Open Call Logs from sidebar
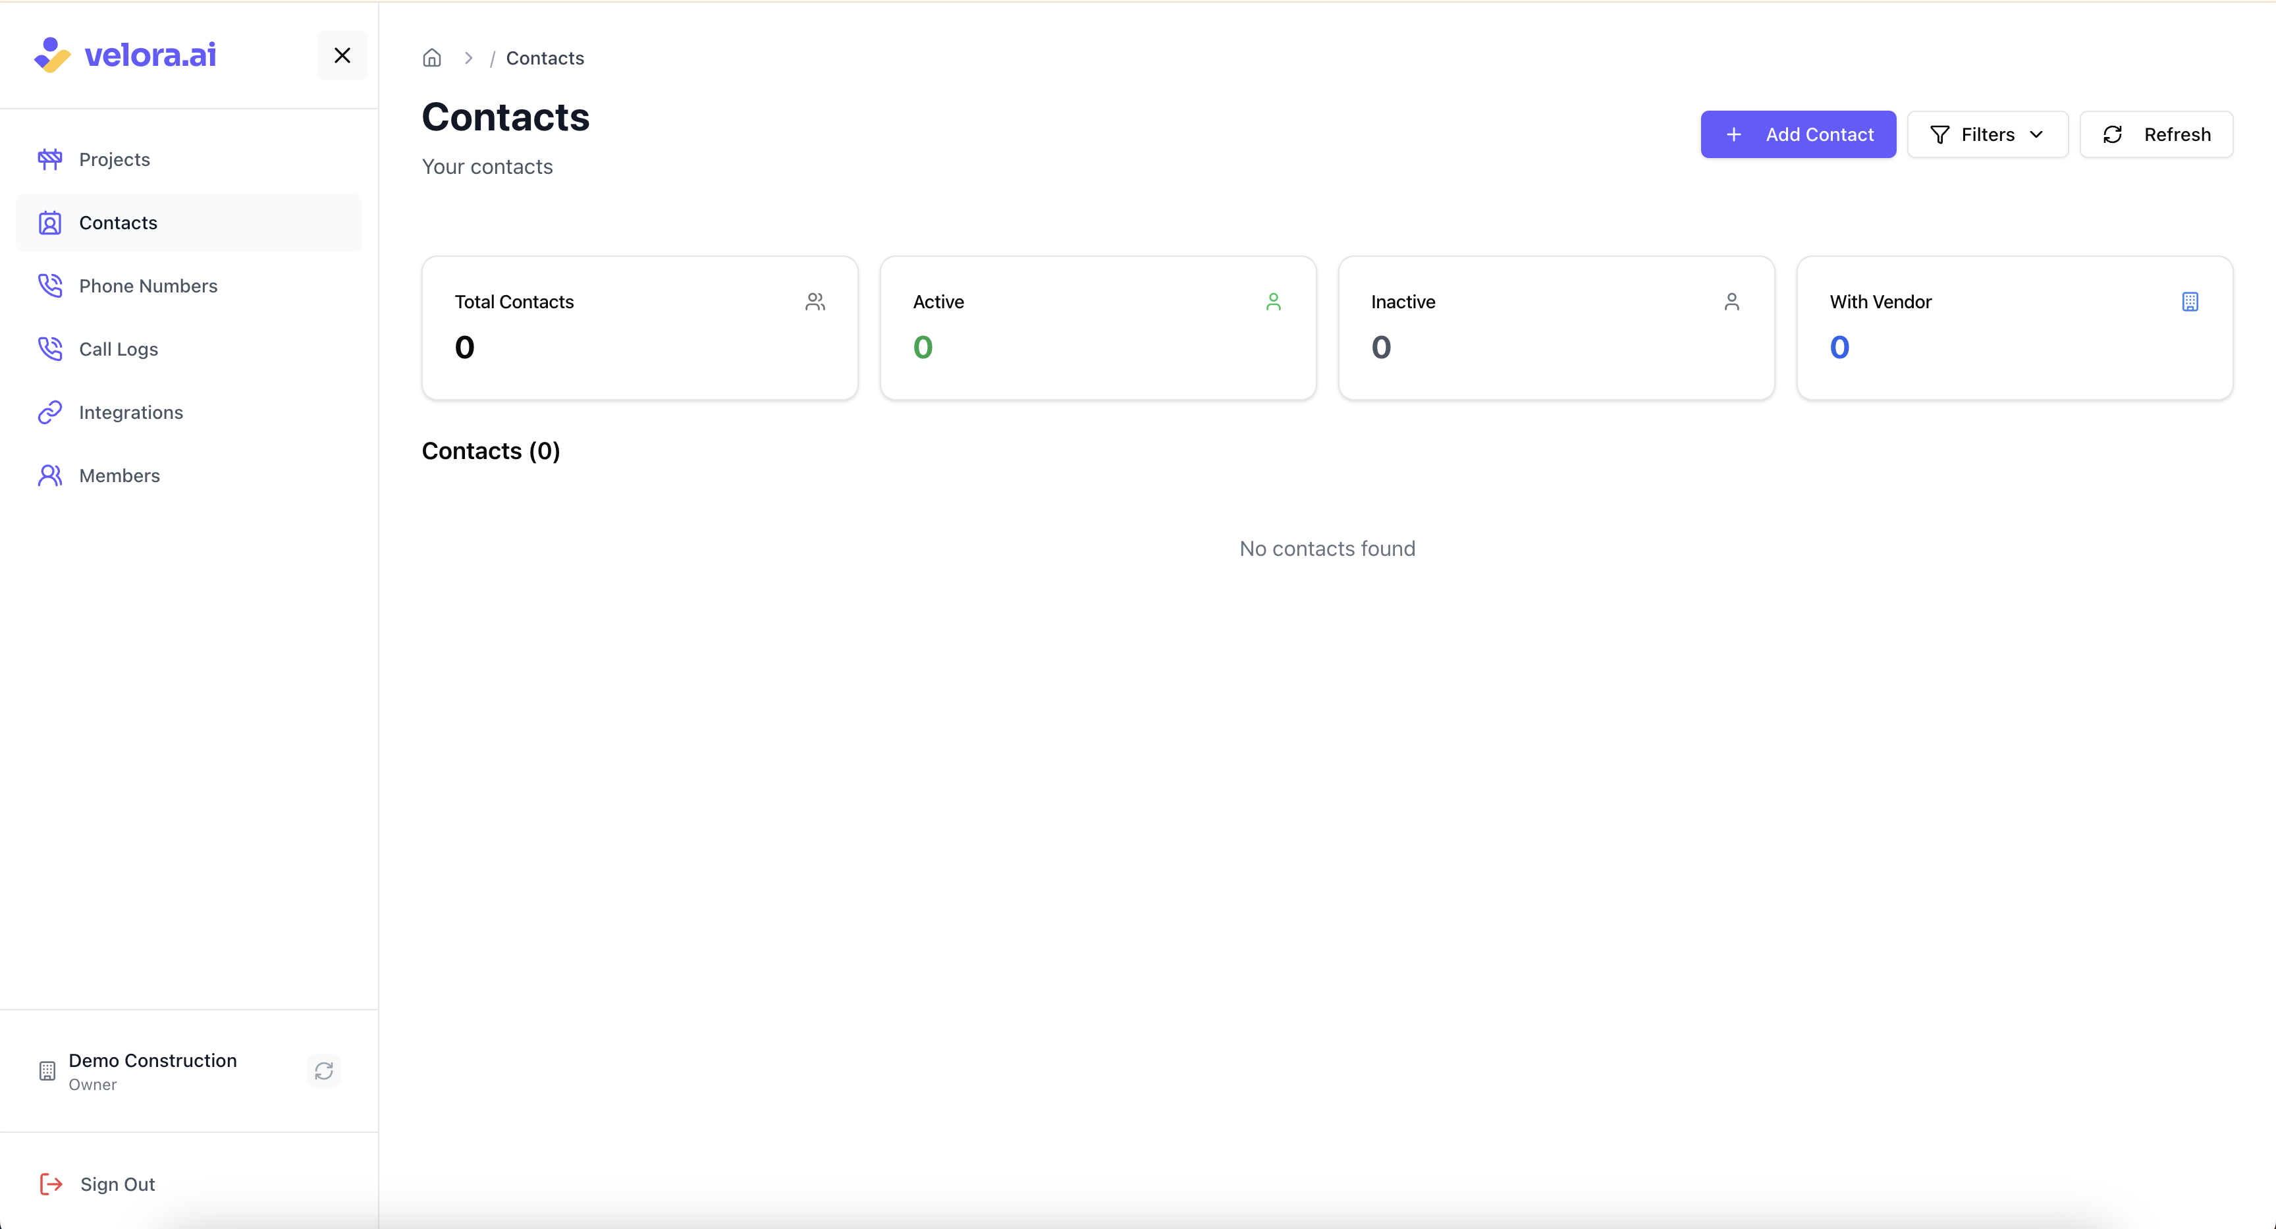This screenshot has width=2276, height=1229. (x=188, y=349)
